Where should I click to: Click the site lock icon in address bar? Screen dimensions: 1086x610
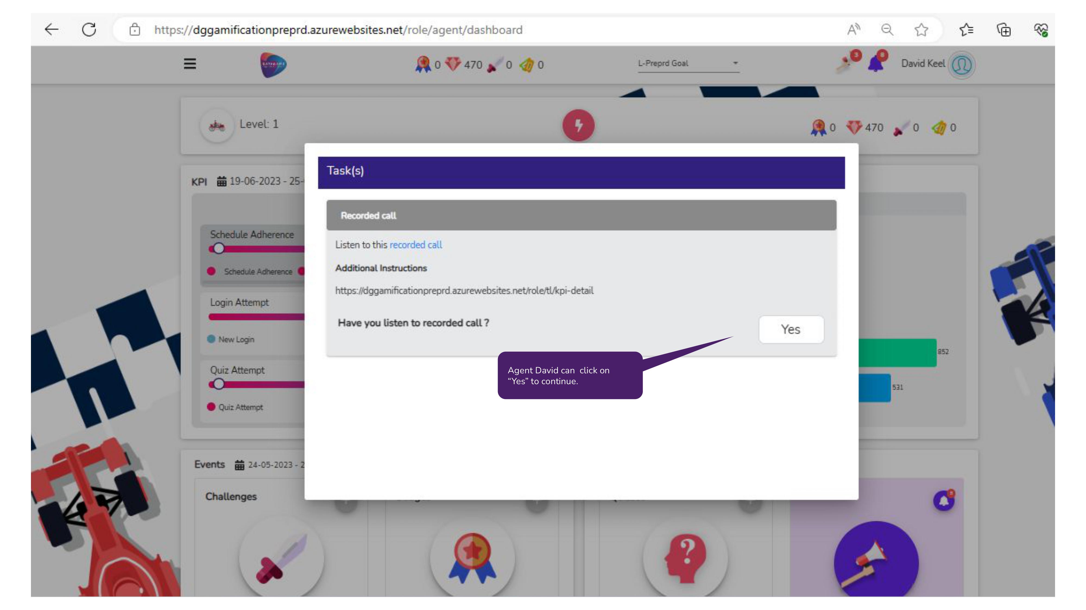[134, 30]
